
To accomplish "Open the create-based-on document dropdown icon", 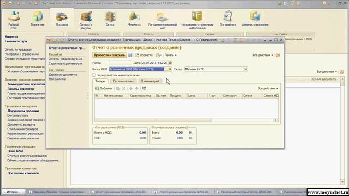I will click(159, 55).
